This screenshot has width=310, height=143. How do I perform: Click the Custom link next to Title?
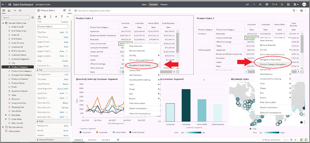coord(65,22)
